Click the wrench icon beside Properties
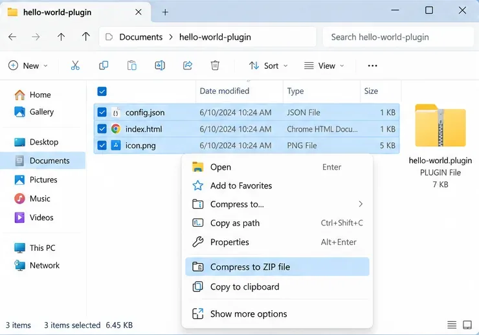This screenshot has height=335, width=479. [197, 242]
